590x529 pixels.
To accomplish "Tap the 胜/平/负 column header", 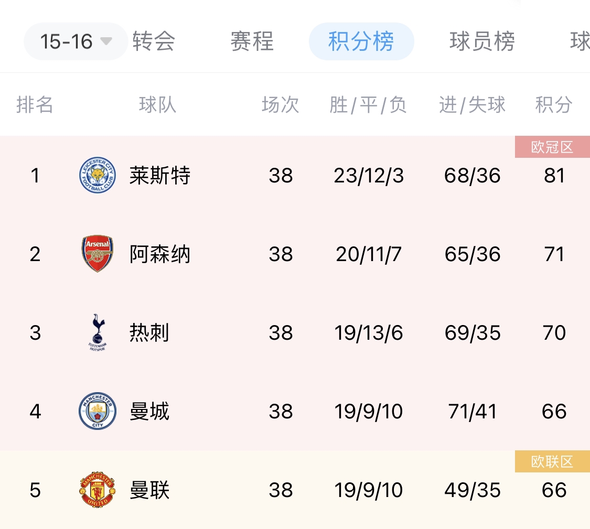I will [368, 105].
